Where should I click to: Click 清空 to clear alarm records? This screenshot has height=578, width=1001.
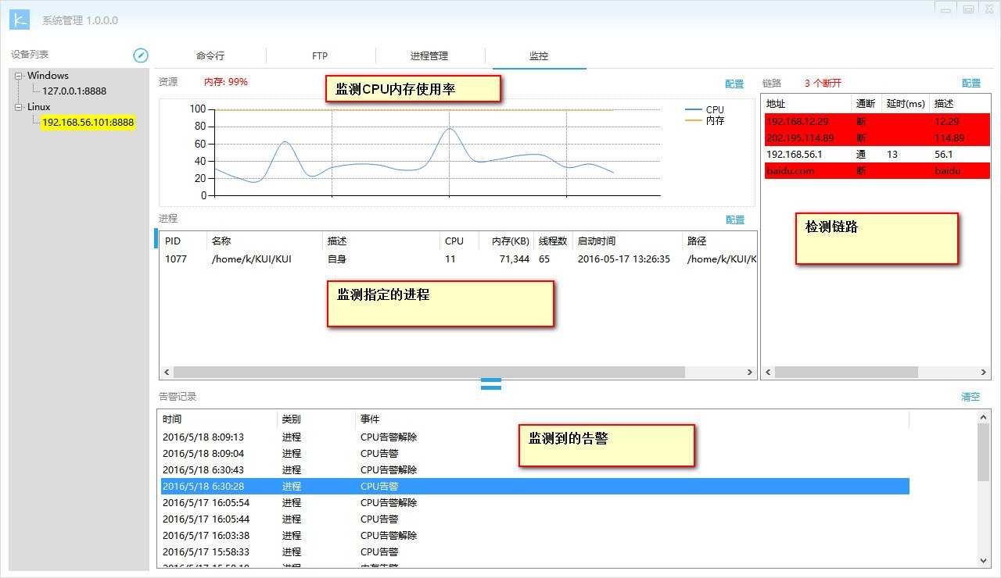click(971, 397)
